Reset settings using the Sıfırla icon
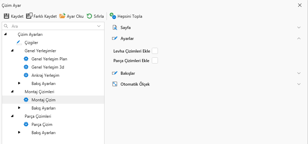This screenshot has height=144, width=308. (x=89, y=16)
